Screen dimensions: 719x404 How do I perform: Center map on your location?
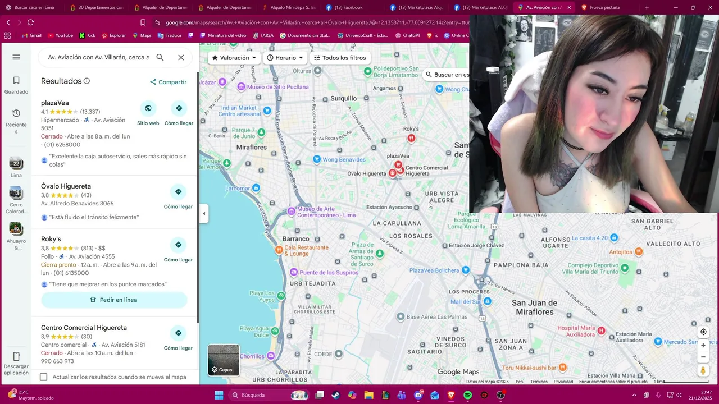click(703, 332)
